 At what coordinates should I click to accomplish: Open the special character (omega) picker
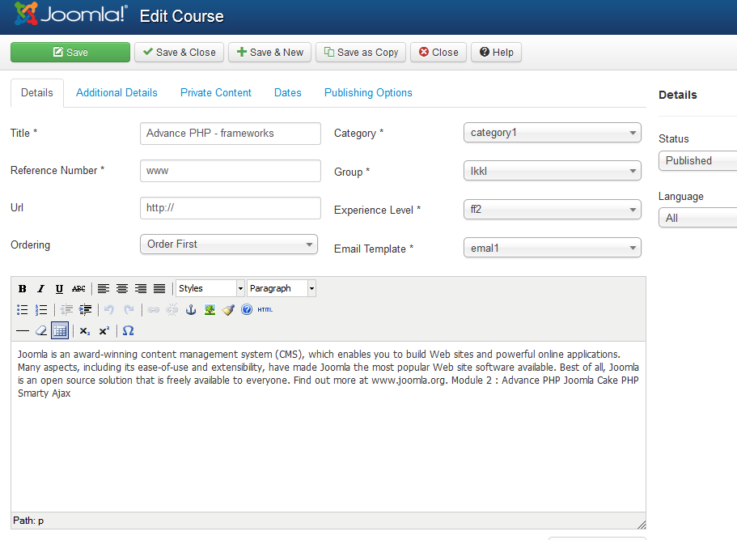[x=128, y=331]
